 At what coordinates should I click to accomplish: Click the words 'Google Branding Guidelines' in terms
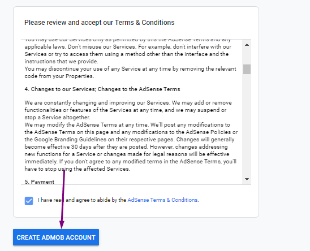tap(70, 140)
